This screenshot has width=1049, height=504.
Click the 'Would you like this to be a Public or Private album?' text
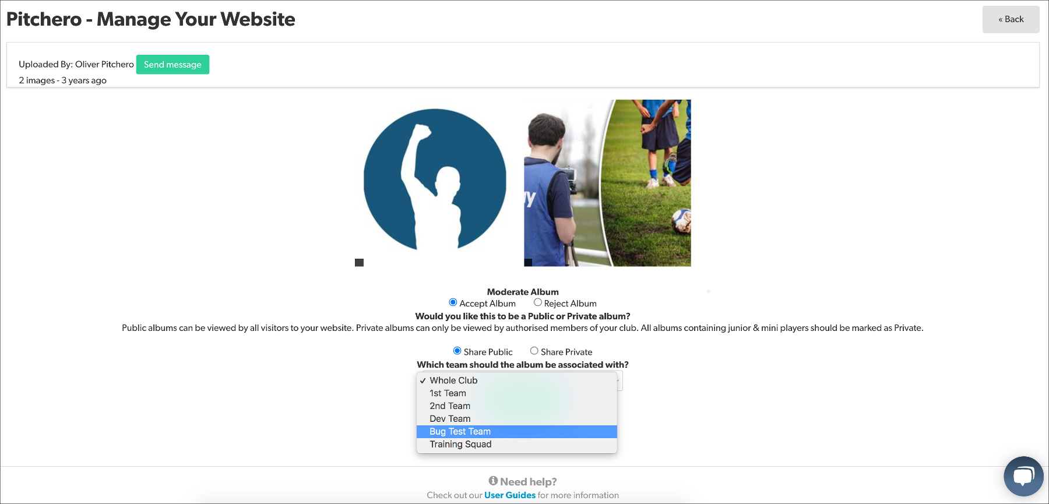[523, 316]
